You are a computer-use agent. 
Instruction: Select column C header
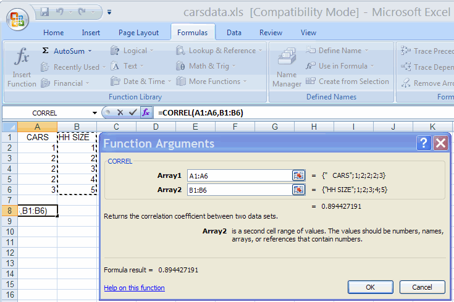click(116, 127)
